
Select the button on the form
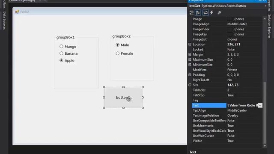pyautogui.click(x=123, y=98)
